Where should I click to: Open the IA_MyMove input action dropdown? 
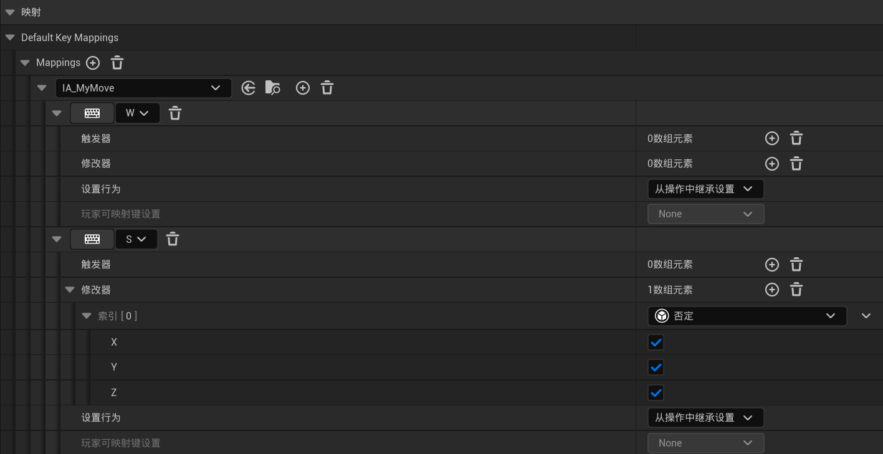click(143, 88)
